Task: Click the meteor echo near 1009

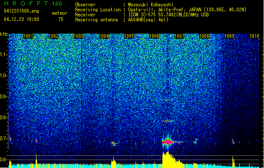Action: point(233,142)
